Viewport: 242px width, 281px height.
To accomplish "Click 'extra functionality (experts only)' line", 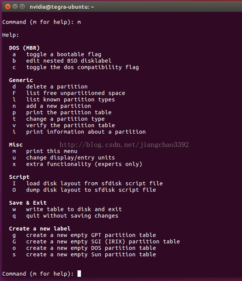I will click(x=77, y=164).
